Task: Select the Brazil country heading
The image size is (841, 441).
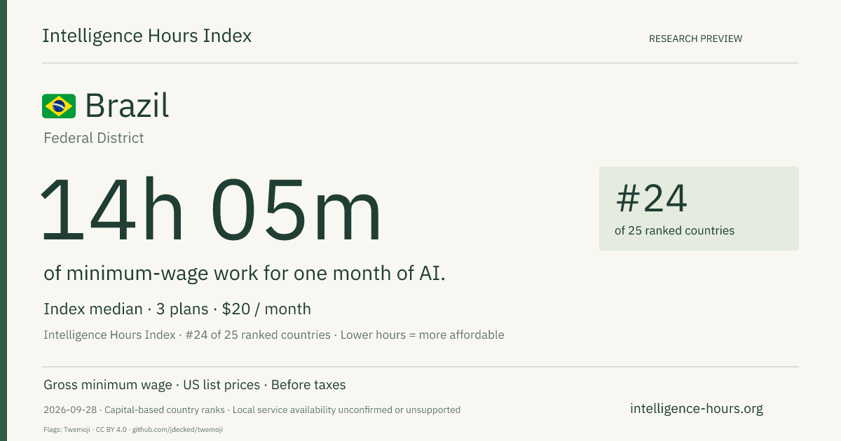Action: [127, 106]
